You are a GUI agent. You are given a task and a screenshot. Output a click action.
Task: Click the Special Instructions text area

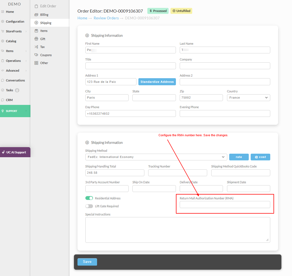[178, 230]
